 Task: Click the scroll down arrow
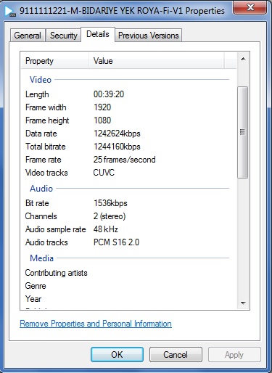[x=243, y=303]
